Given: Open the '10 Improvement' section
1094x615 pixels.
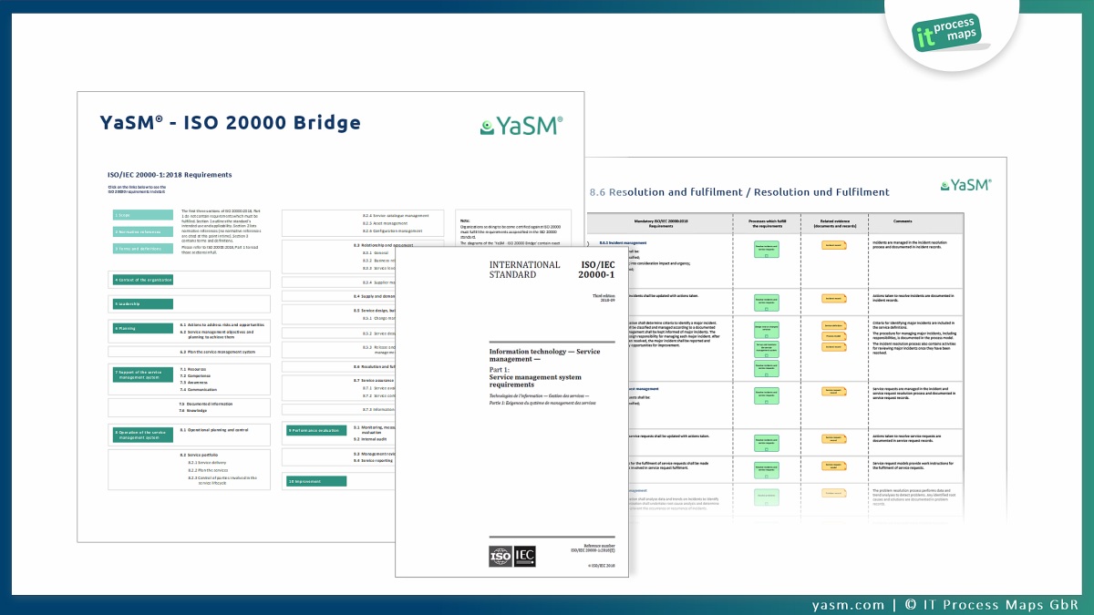Looking at the screenshot, I should coord(315,479).
